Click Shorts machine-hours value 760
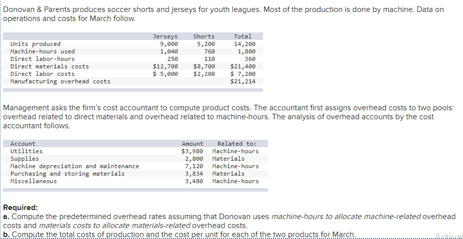 (x=209, y=51)
